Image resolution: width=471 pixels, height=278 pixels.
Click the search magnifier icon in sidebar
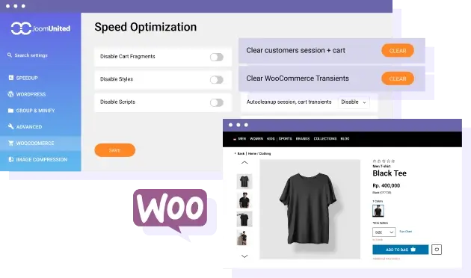point(10,55)
